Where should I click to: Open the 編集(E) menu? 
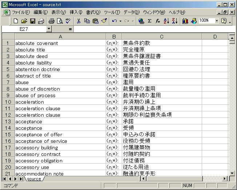click(x=40, y=12)
